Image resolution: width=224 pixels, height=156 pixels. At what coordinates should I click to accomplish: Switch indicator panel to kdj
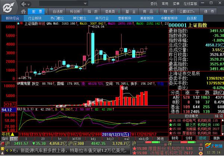point(92,138)
